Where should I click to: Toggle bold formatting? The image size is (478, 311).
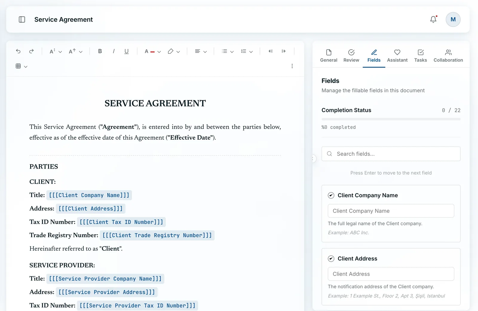100,51
